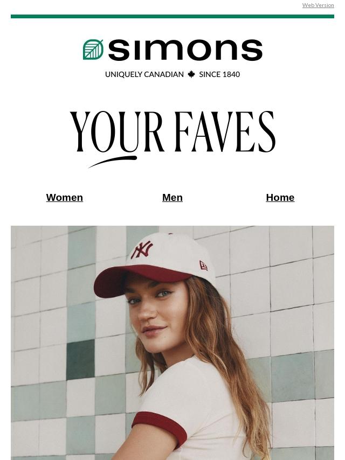Click the SINCE 1840 text
Screen dimensions: 345x460
tap(219, 74)
